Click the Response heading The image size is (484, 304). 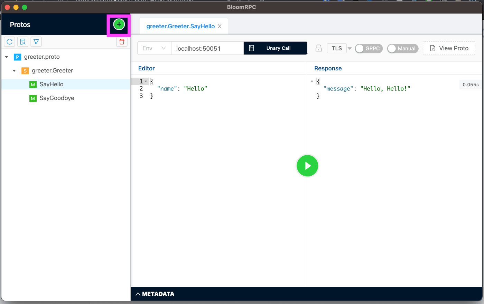[328, 68]
